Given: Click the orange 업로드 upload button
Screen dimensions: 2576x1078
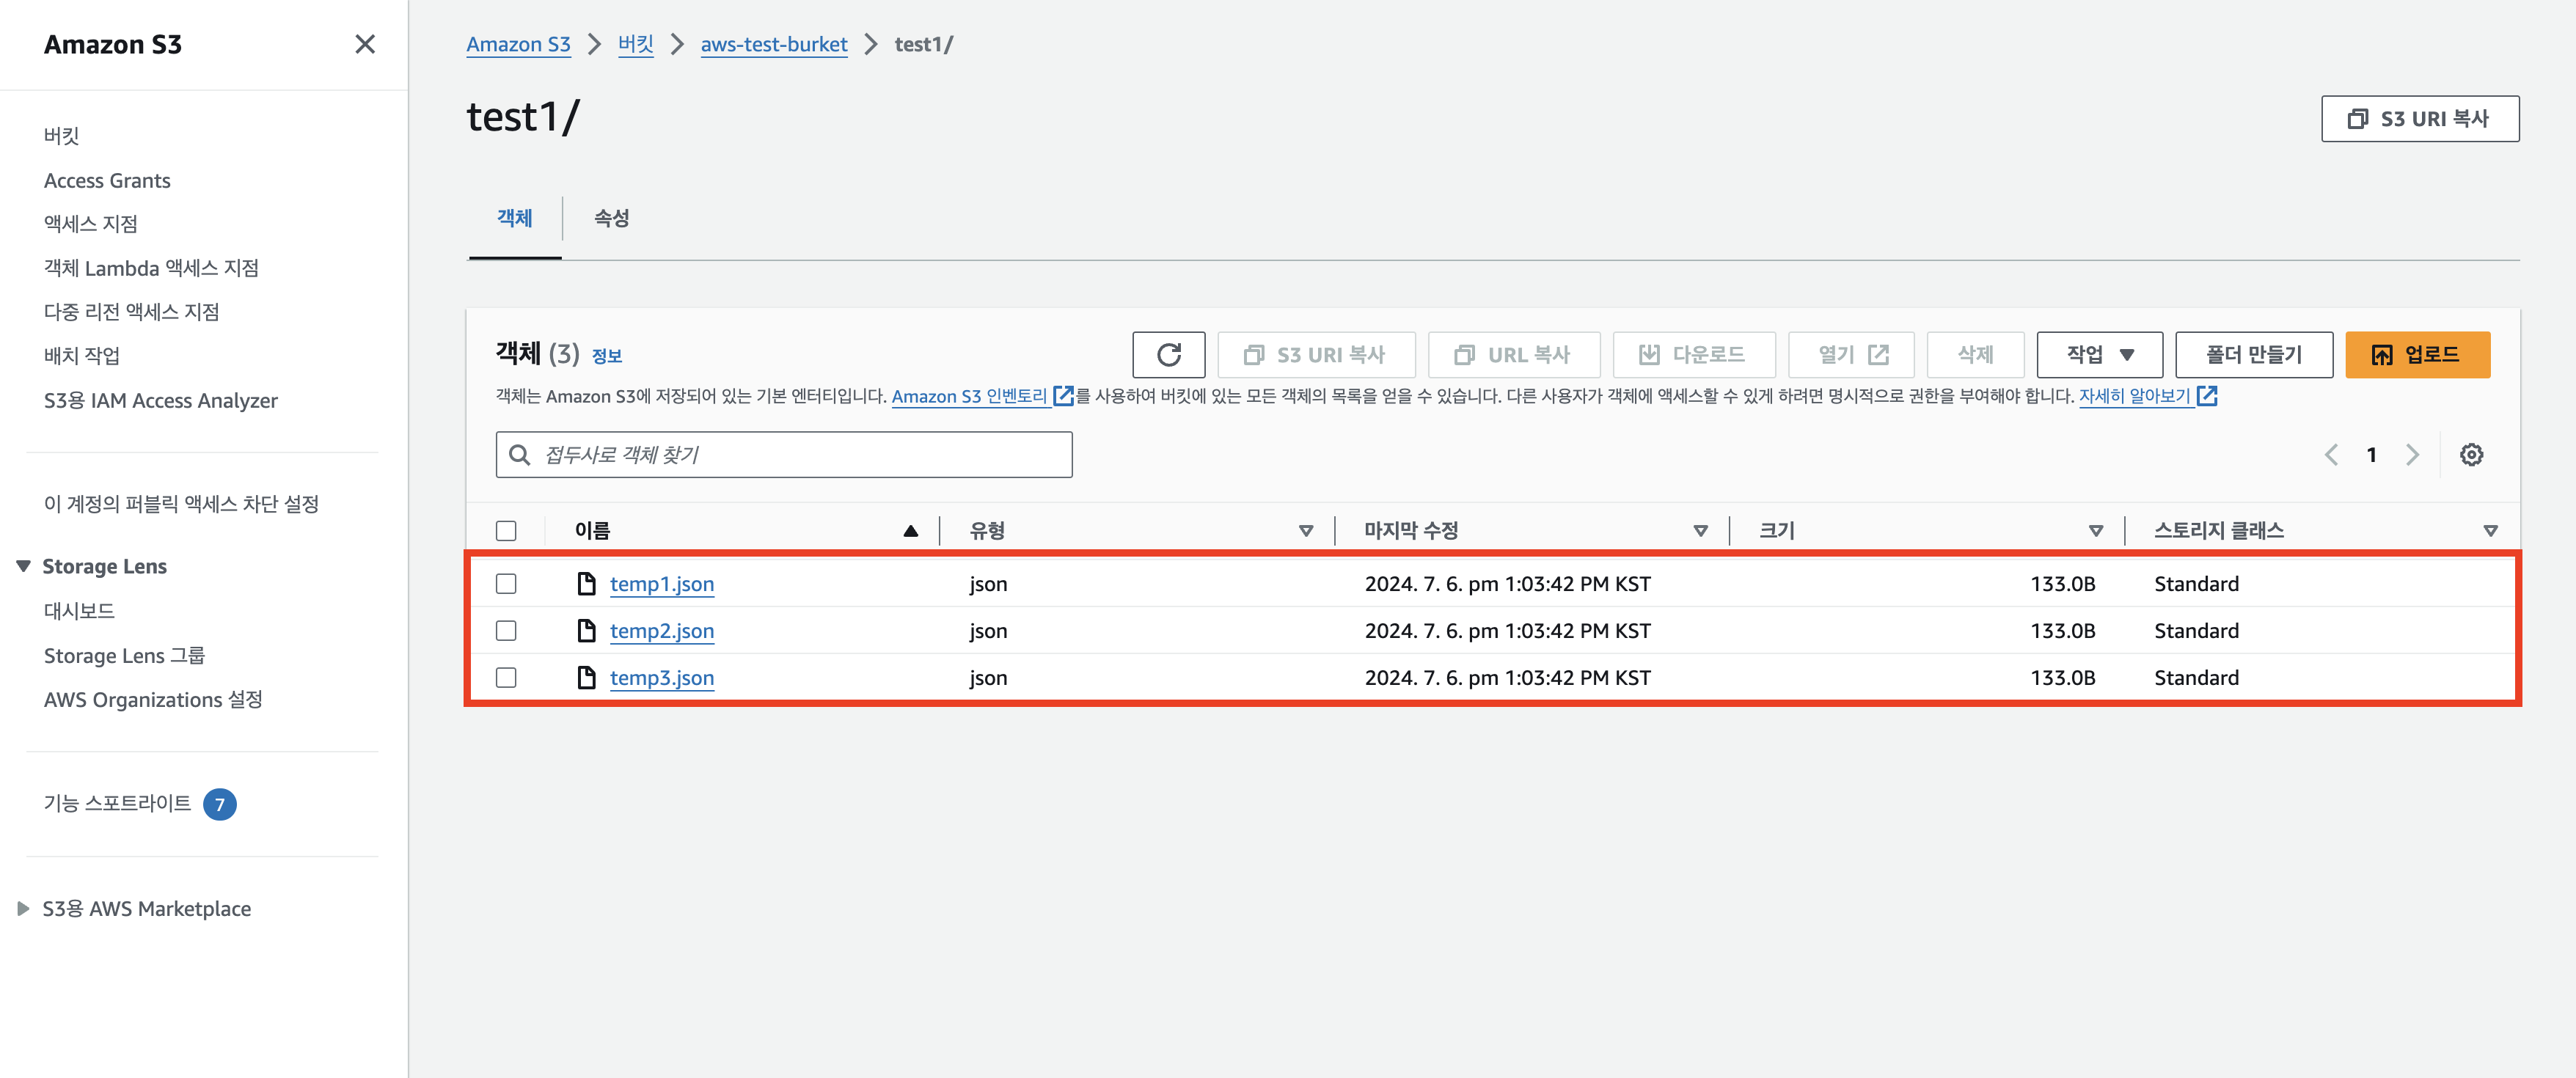Looking at the screenshot, I should coord(2417,355).
